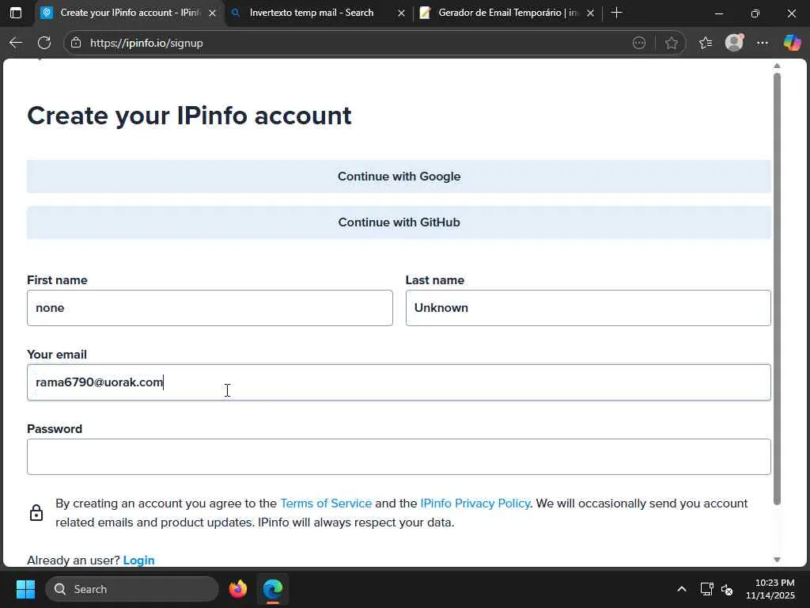The image size is (810, 608).
Task: Open the favorites list icon
Action: 705,43
